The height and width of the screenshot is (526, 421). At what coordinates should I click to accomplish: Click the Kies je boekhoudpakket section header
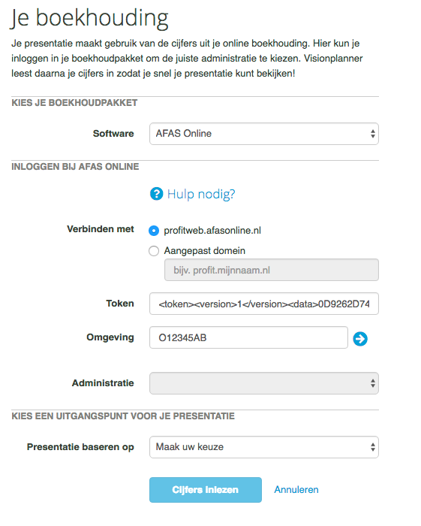74,103
